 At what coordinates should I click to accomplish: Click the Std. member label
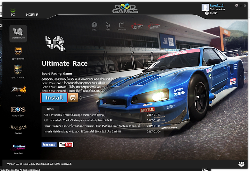[217, 9]
